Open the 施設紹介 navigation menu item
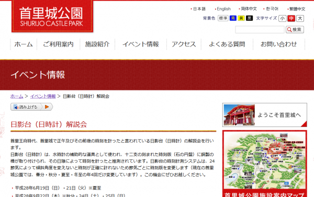This screenshot has width=314, height=197. 97,44
